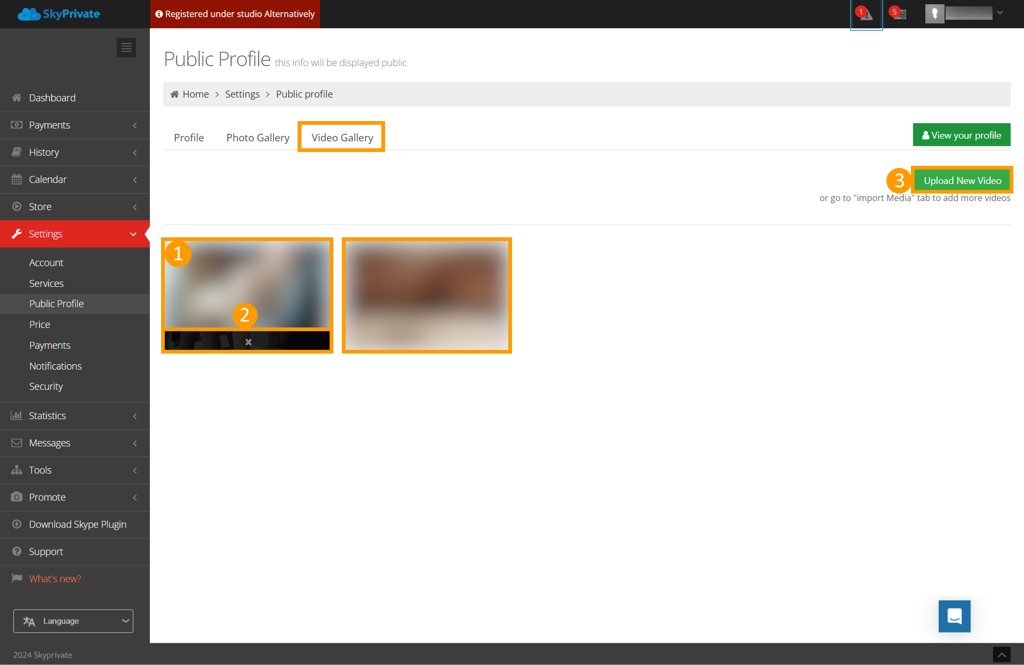The image size is (1024, 665).
Task: Click the hamburger sidebar toggle icon
Action: pyautogui.click(x=126, y=47)
